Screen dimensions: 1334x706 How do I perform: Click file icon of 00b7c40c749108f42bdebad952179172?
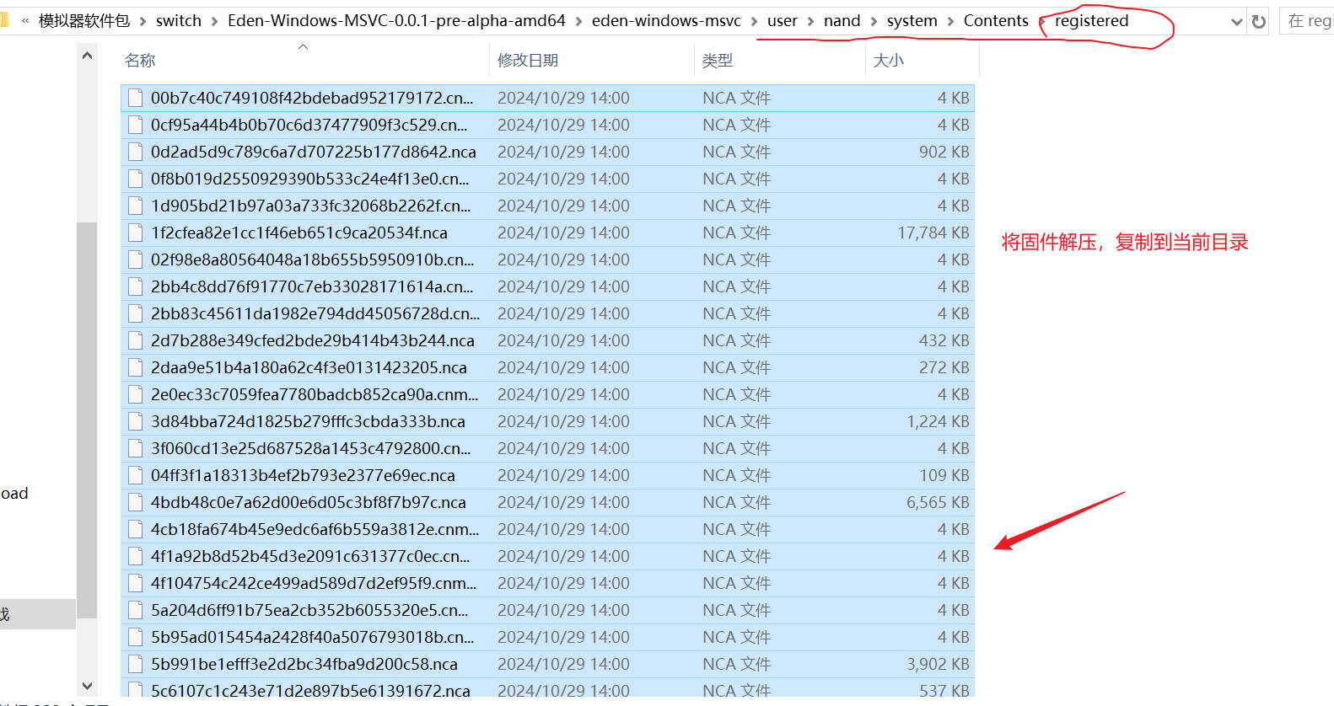coord(135,98)
